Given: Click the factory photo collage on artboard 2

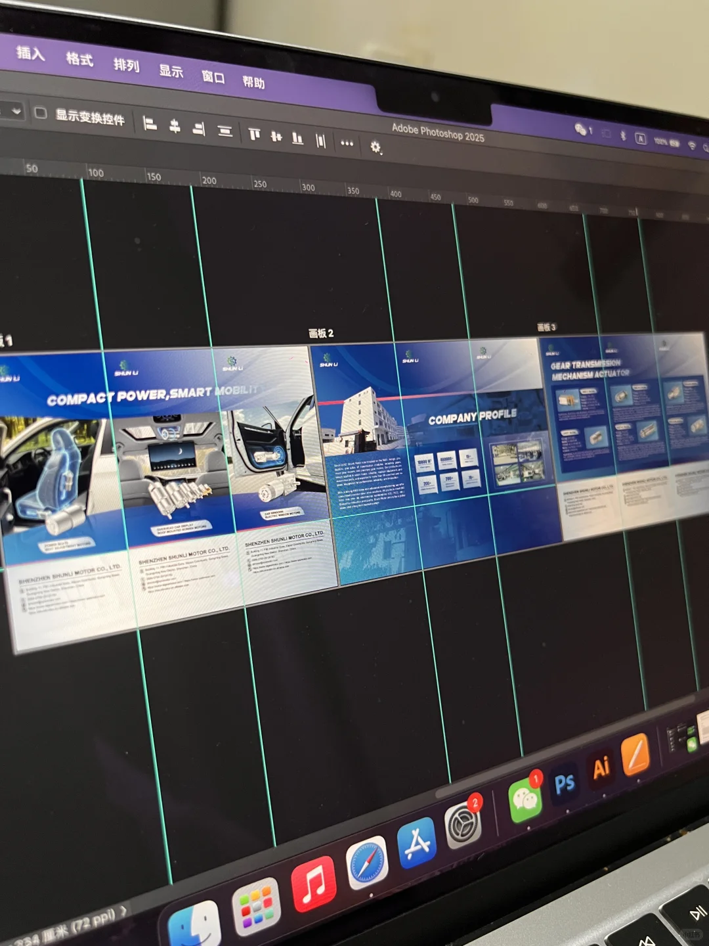Looking at the screenshot, I should pyautogui.click(x=519, y=463).
